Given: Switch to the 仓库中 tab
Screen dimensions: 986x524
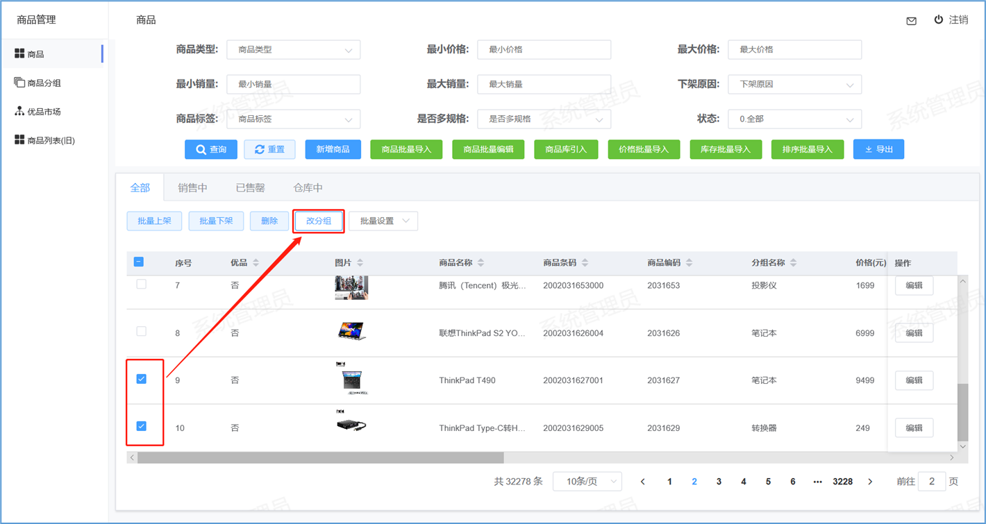Looking at the screenshot, I should pos(308,188).
